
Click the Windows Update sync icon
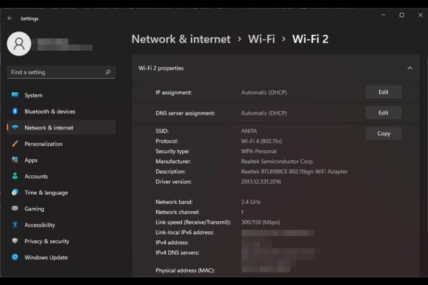click(15, 257)
